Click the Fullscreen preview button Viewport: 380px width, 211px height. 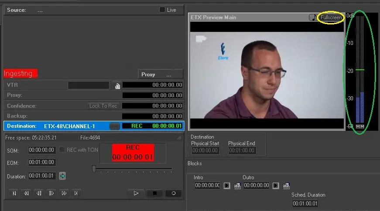(331, 17)
